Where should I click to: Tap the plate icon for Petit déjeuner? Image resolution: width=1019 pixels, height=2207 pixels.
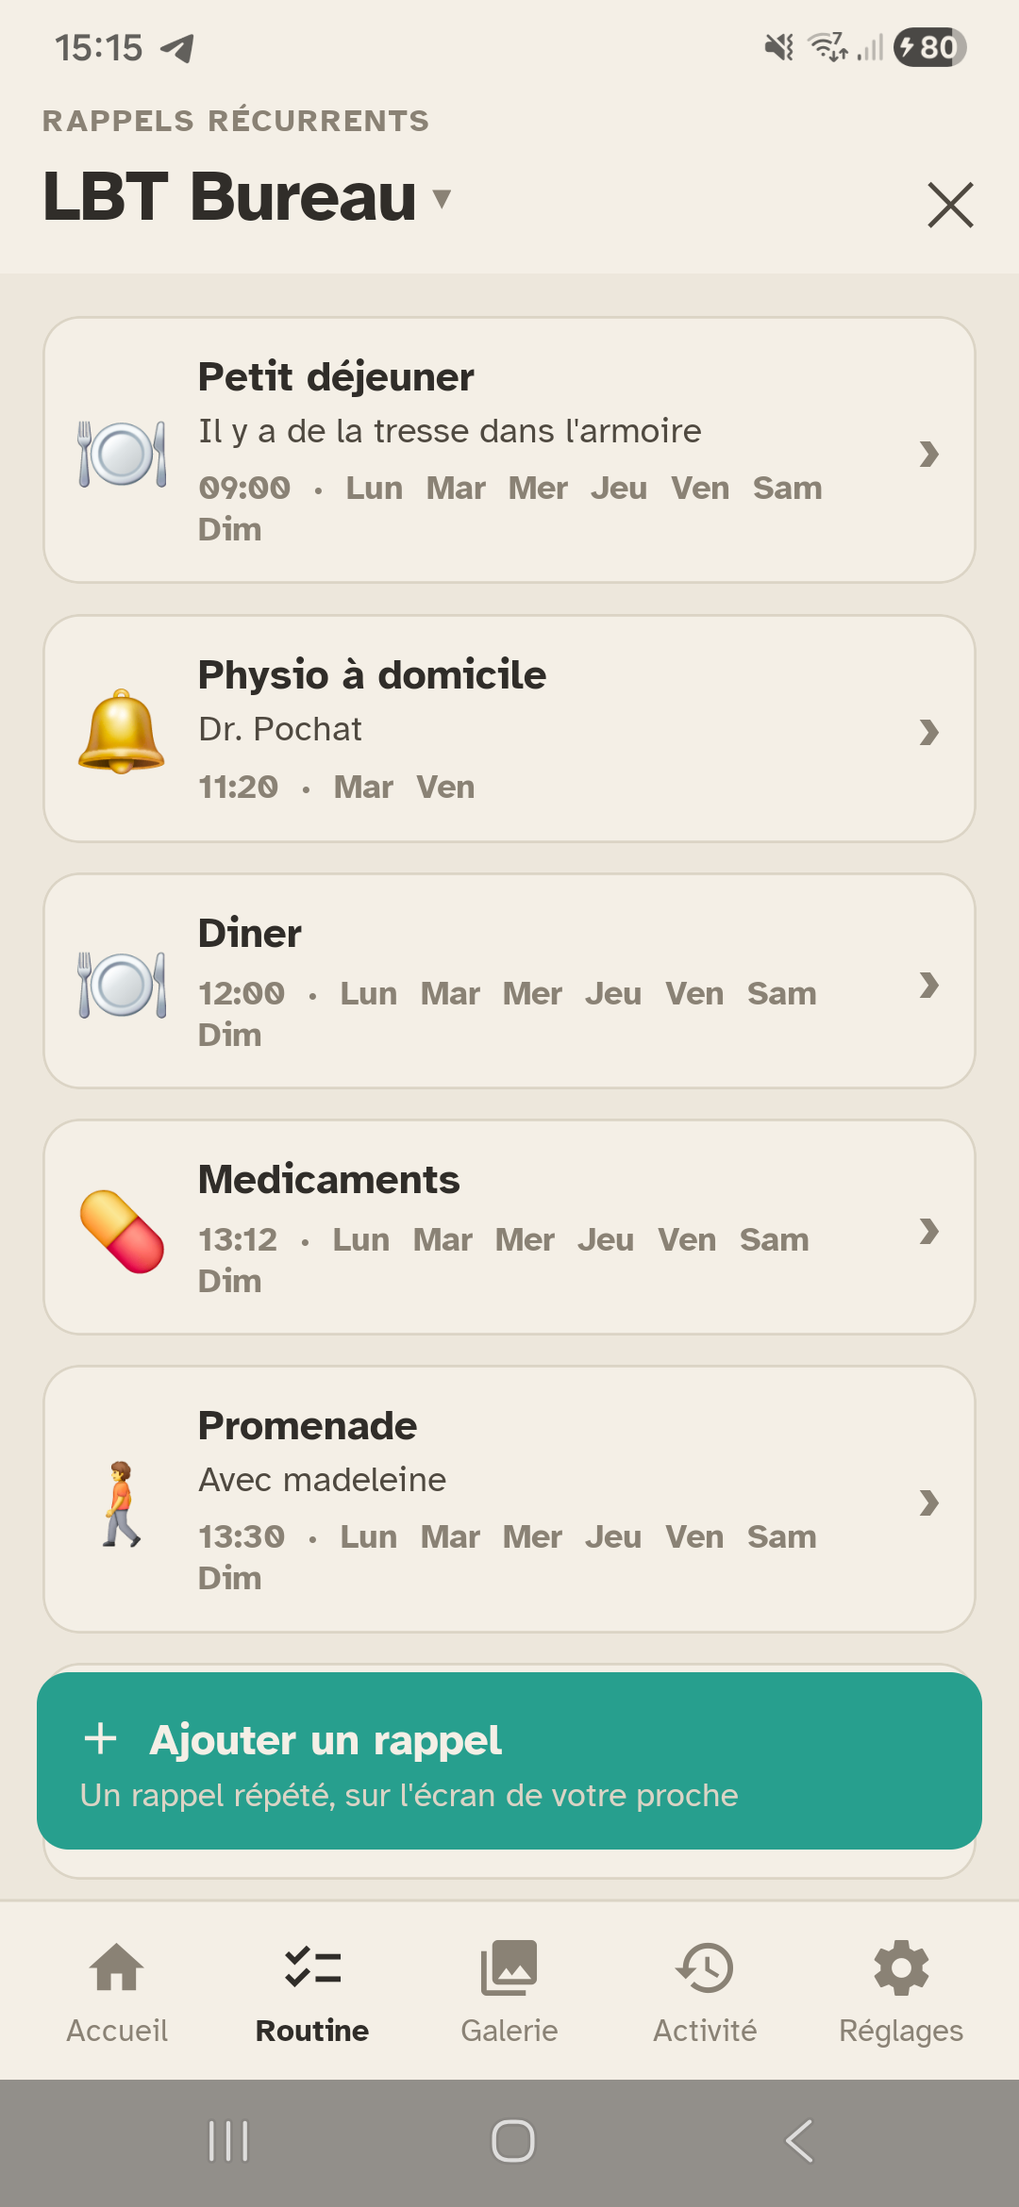(123, 454)
